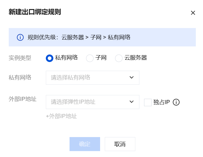
Task: Close the new egress binding rule dialog
Action: pos(193,13)
